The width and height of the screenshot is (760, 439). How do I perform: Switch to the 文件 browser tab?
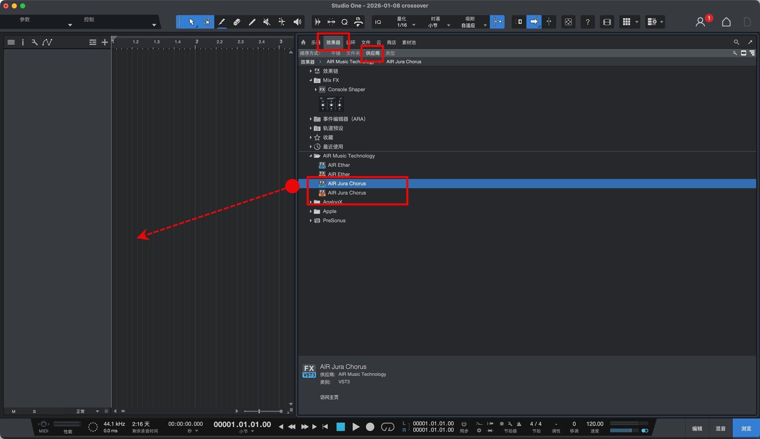click(366, 42)
